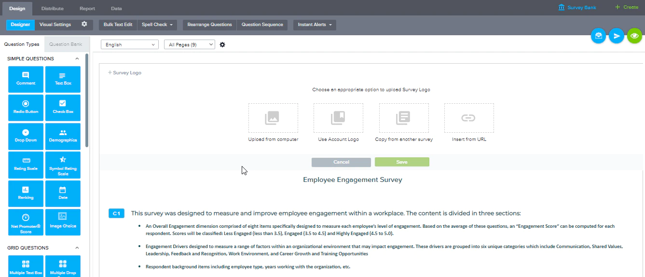Click the green eye preview button
This screenshot has height=277, width=645.
pos(634,36)
